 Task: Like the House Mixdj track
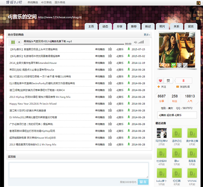click(110, 137)
